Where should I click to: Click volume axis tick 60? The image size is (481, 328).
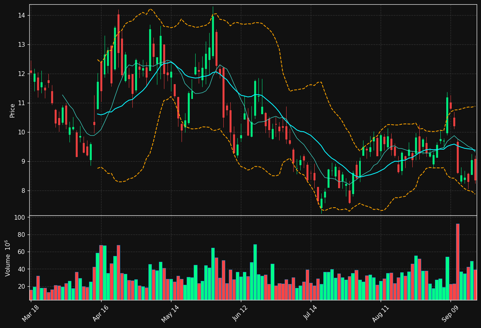21,252
